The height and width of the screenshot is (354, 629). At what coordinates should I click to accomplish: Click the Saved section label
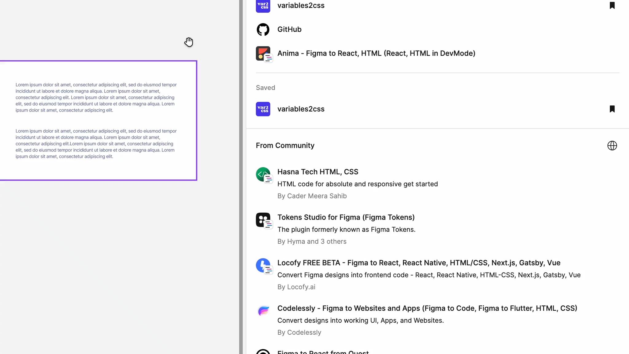(265, 88)
